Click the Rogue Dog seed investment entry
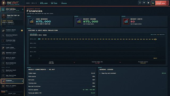Screen dimensions: 170x96 [133, 73]
